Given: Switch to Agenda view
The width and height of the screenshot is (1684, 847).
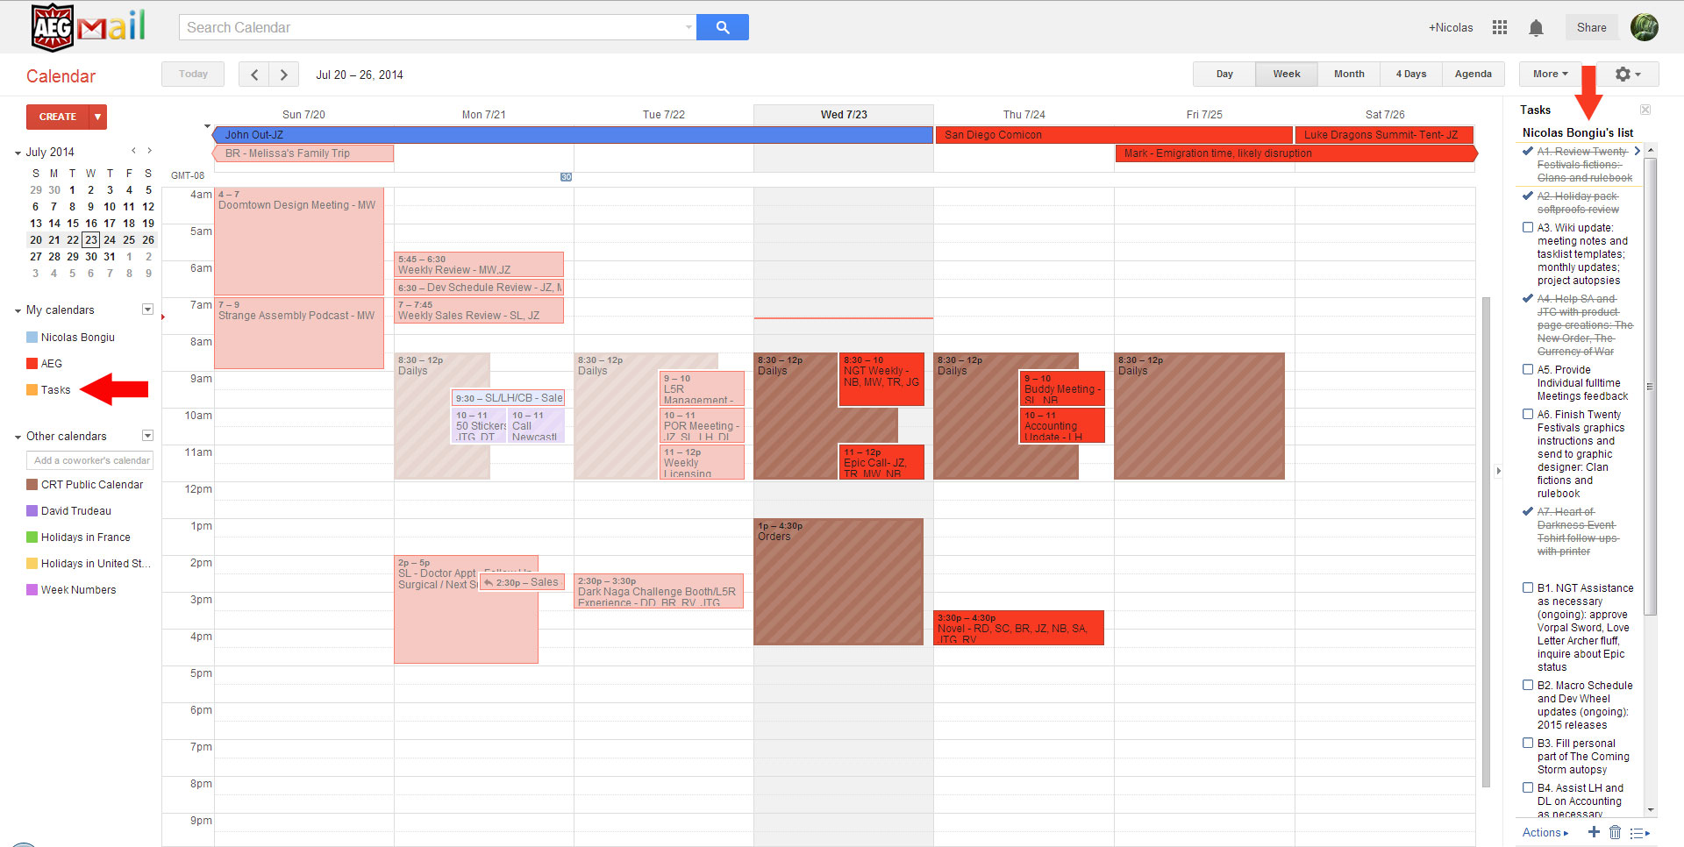Looking at the screenshot, I should tap(1473, 75).
